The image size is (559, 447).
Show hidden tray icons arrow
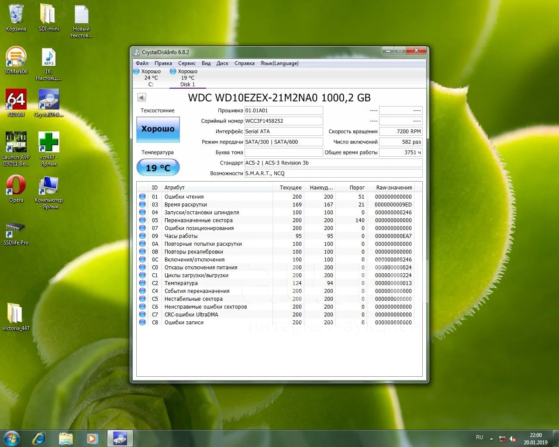coord(492,438)
